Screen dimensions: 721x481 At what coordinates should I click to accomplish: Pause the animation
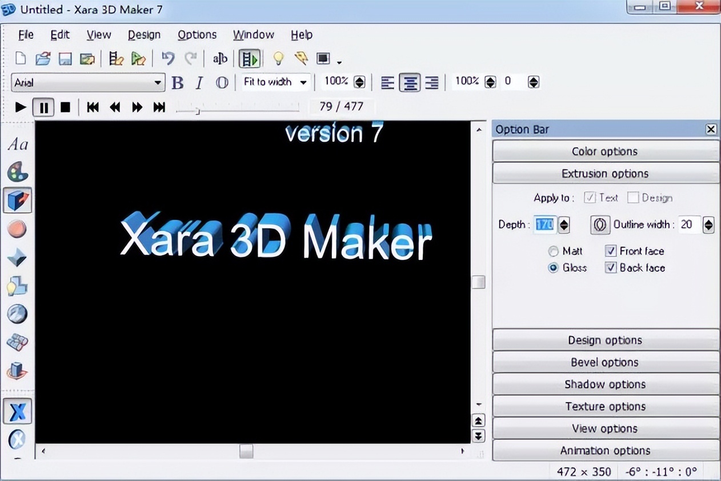43,107
